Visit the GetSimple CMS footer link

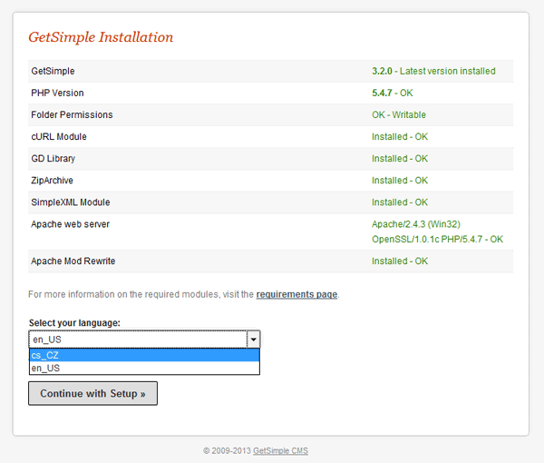[280, 451]
